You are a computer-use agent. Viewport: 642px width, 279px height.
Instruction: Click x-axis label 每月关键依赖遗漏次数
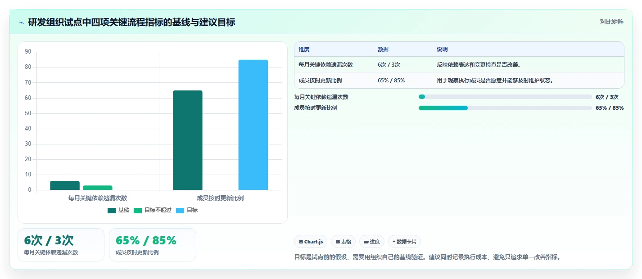coord(98,198)
